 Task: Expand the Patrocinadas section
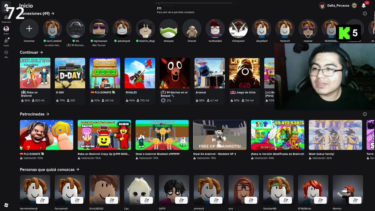[x=35, y=114]
